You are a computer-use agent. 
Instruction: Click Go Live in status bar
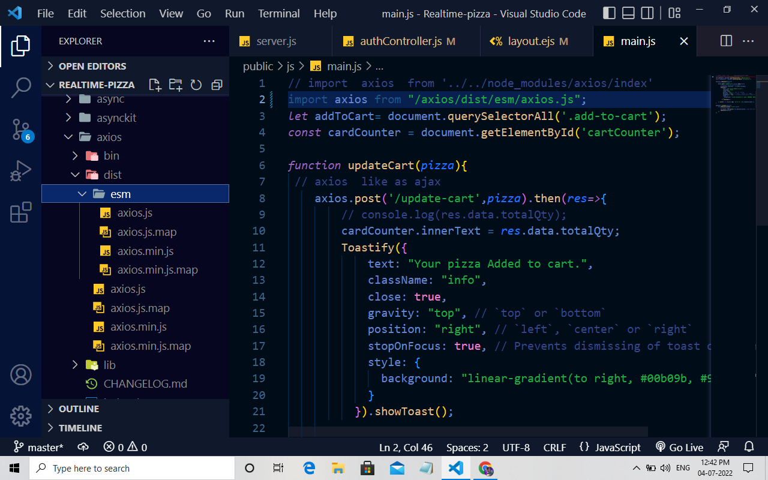[679, 448]
